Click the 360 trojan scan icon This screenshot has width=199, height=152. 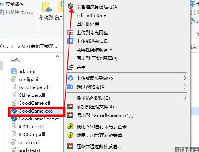(x=70, y=126)
